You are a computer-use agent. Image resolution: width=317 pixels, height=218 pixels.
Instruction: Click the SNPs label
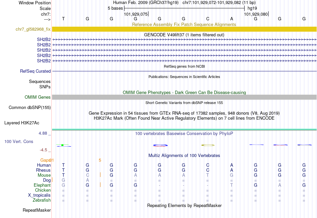point(45,87)
